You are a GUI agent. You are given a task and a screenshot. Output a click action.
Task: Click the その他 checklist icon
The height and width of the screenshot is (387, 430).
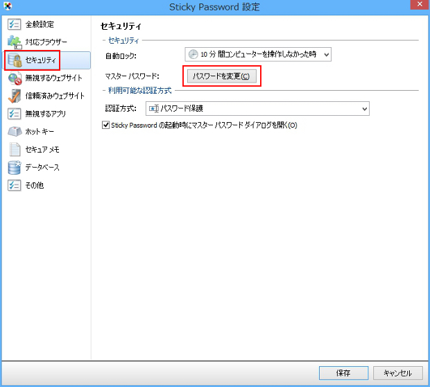pos(15,185)
